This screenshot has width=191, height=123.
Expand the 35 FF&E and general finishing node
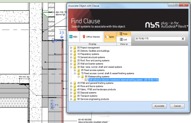[71, 83]
